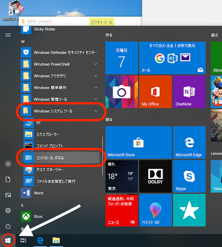Image resolution: width=222 pixels, height=247 pixels.
Task: Launch Xbox from the app list
Action: pyautogui.click(x=60, y=216)
